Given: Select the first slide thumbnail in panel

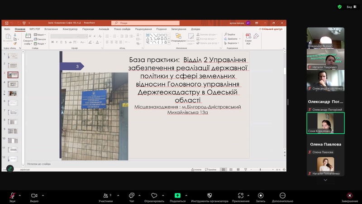Looking at the screenshot, I should 13,56.
